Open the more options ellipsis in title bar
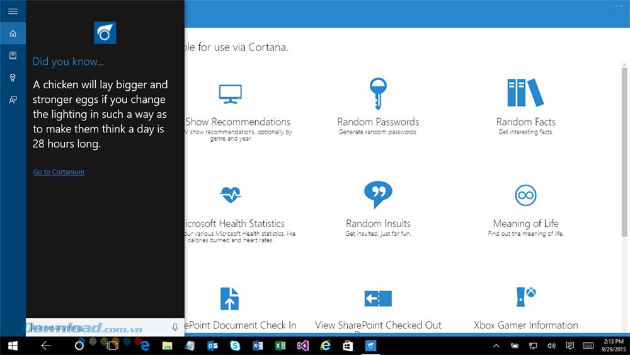The width and height of the screenshot is (630, 355). coord(618,6)
